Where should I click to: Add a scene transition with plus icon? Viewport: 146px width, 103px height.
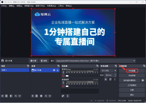tap(106, 79)
